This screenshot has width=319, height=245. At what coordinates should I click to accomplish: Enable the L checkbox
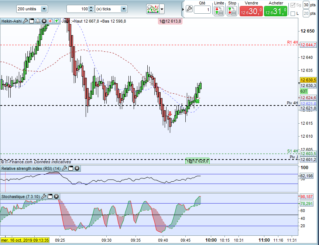tap(293, 14)
